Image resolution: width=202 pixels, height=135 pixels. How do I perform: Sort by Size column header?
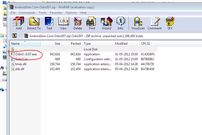point(51,44)
